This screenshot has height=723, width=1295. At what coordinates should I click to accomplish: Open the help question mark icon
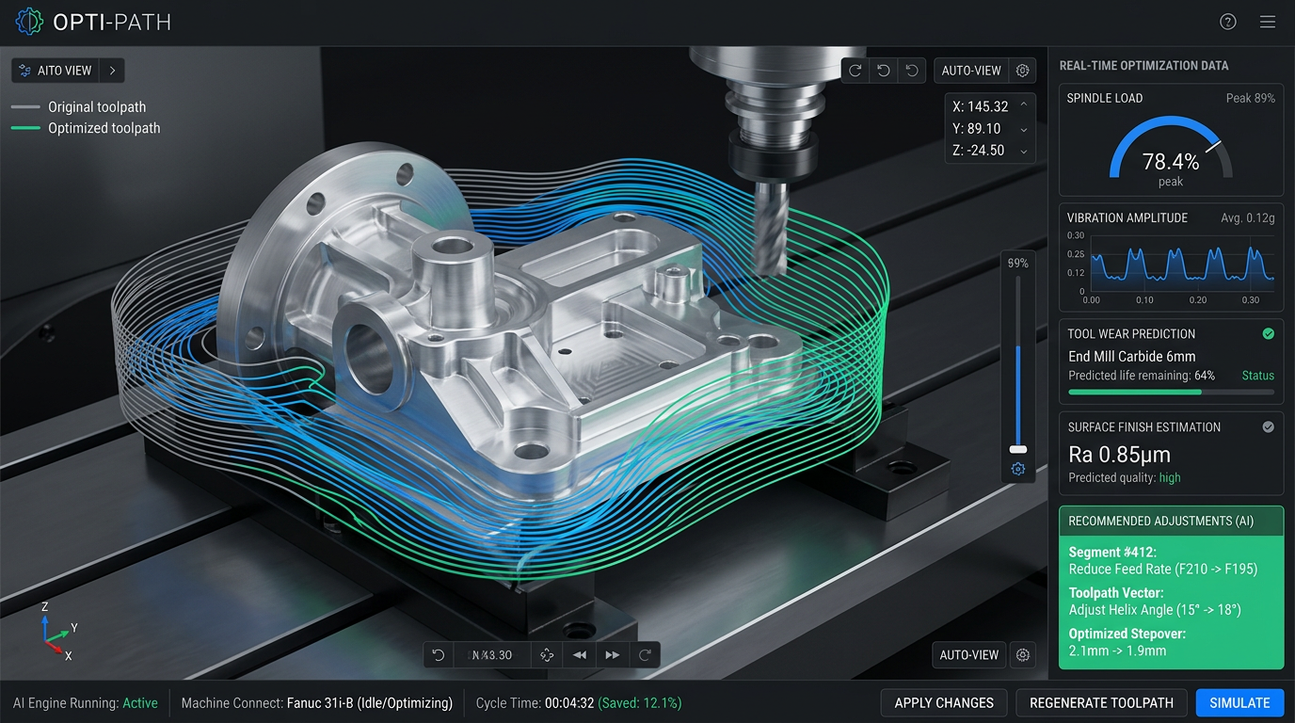tap(1228, 22)
